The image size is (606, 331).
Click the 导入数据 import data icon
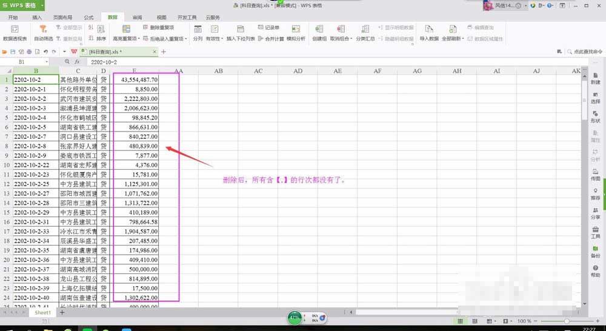[428, 32]
